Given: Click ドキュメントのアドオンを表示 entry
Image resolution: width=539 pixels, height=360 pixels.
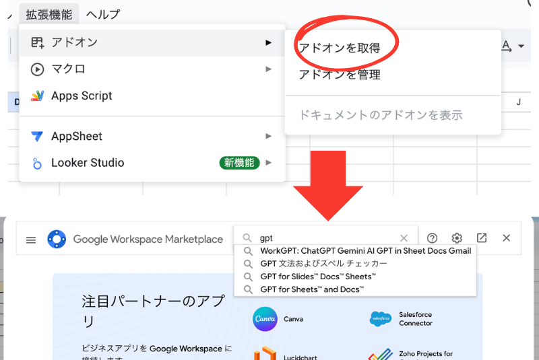Looking at the screenshot, I should tap(381, 115).
